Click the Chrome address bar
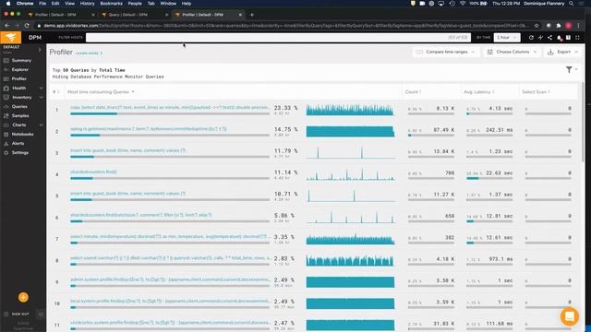The image size is (591, 332). click(x=285, y=26)
